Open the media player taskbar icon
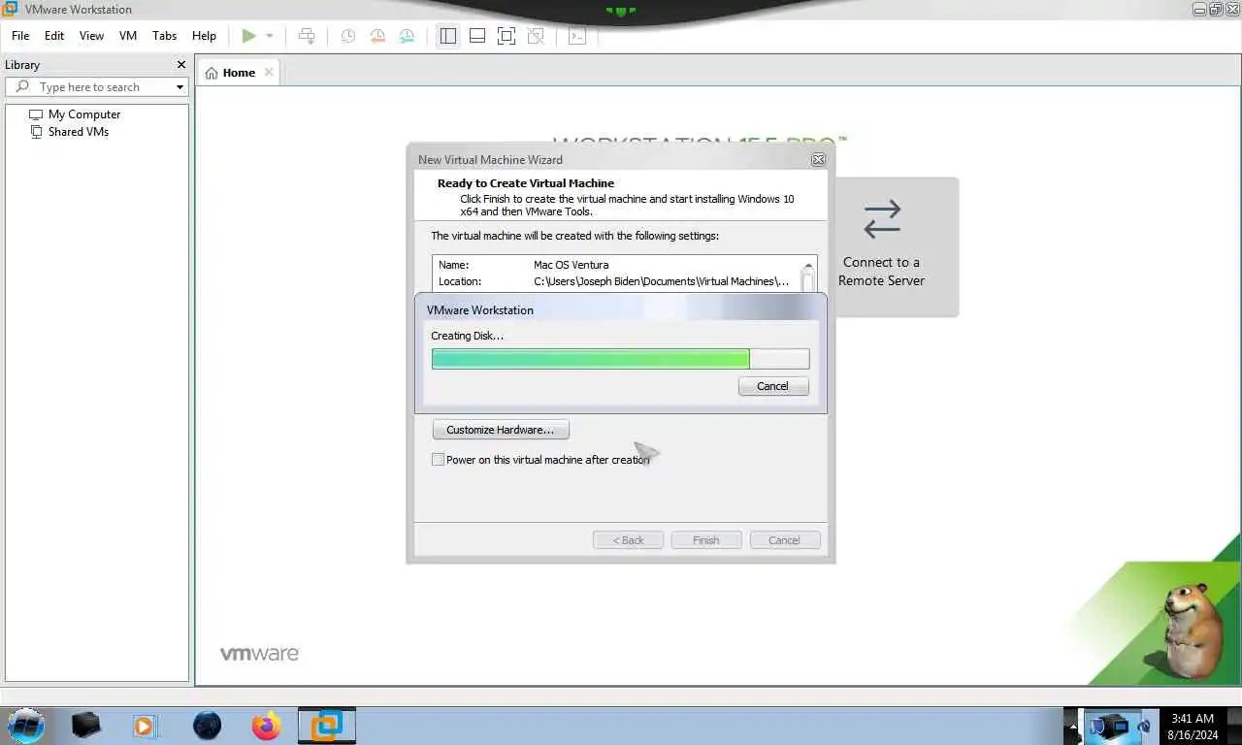1242x745 pixels. click(x=145, y=726)
